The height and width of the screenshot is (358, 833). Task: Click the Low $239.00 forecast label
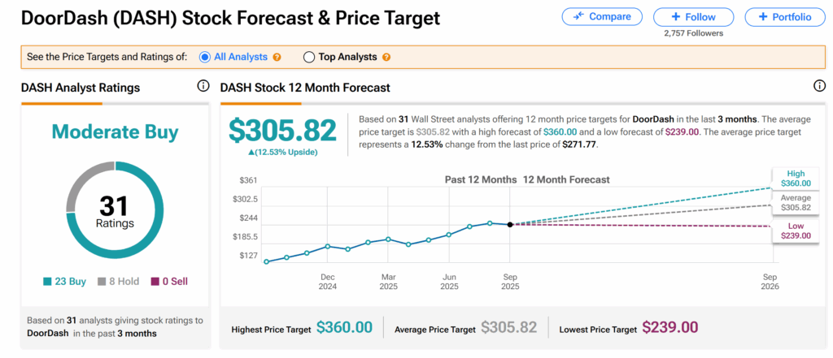[x=796, y=231]
